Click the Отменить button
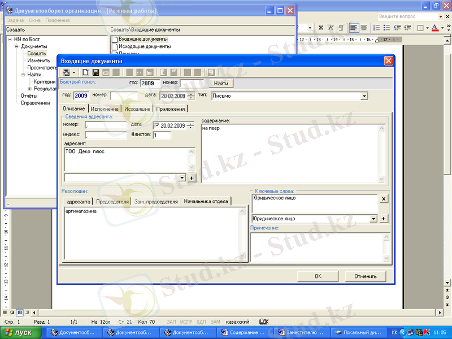The height and width of the screenshot is (339, 452). (365, 276)
